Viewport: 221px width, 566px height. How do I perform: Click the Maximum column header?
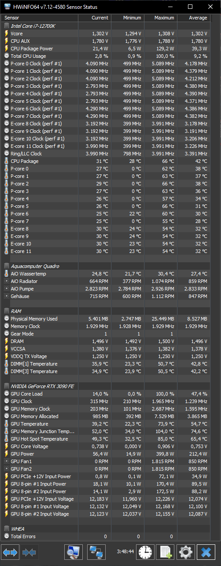tap(160, 18)
